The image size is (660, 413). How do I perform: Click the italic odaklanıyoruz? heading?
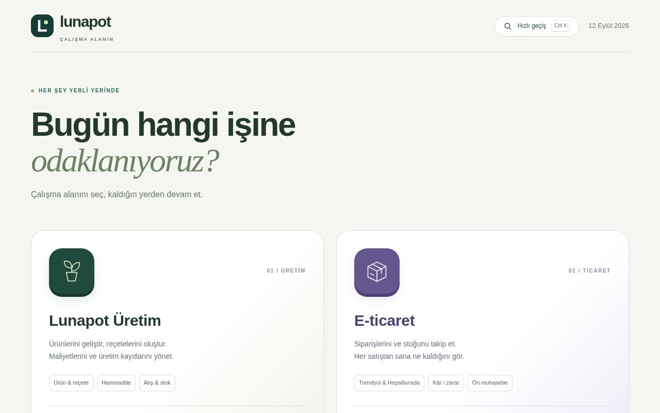point(125,161)
